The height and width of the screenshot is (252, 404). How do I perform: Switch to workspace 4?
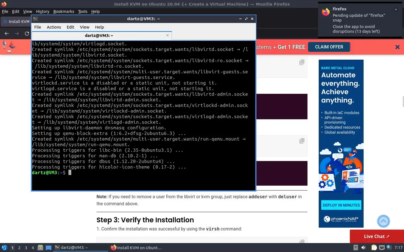(33, 248)
